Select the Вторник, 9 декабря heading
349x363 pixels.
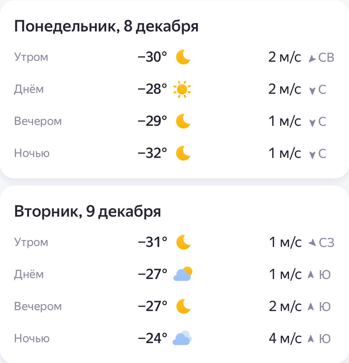(x=87, y=211)
